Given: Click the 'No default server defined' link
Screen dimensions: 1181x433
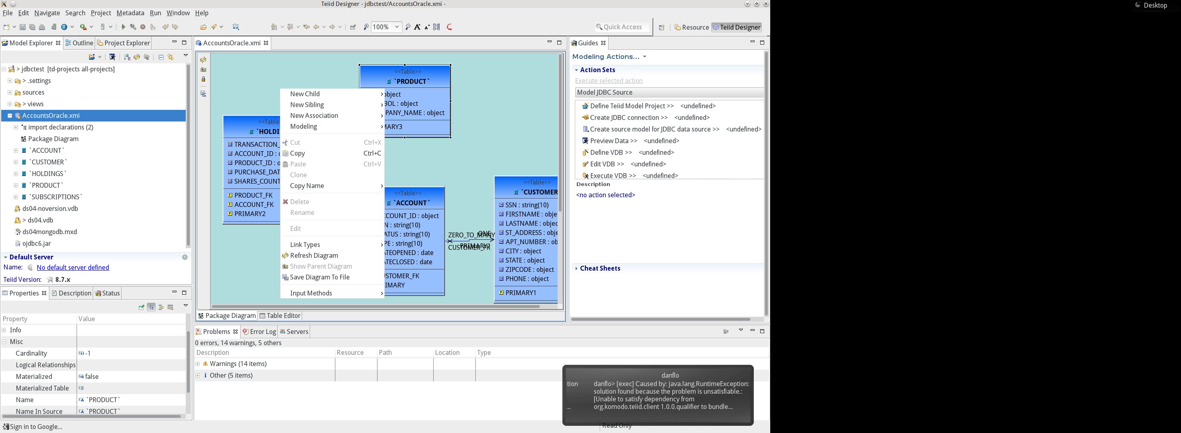Looking at the screenshot, I should click(73, 267).
